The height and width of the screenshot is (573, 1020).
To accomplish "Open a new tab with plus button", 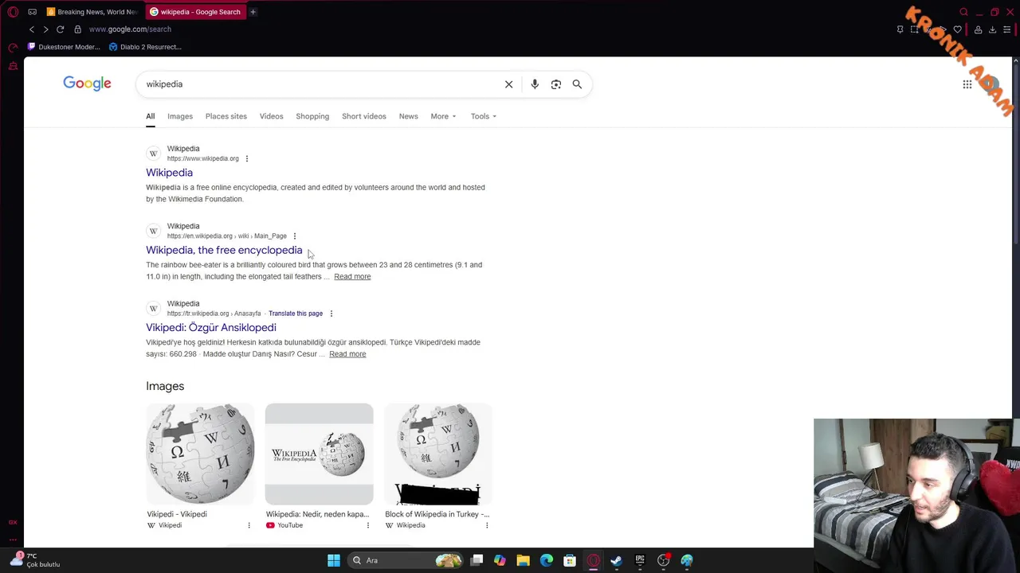I will tap(253, 12).
